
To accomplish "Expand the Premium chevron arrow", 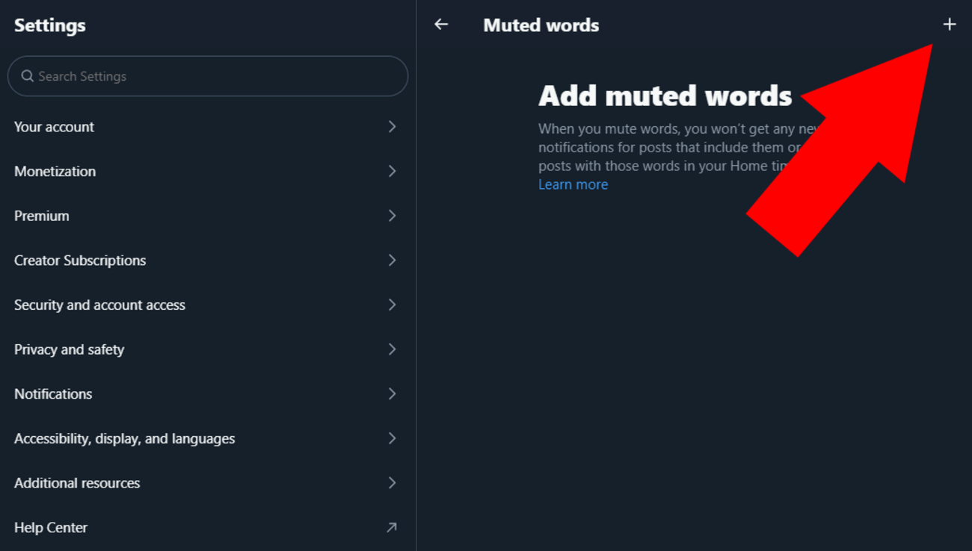I will (392, 216).
